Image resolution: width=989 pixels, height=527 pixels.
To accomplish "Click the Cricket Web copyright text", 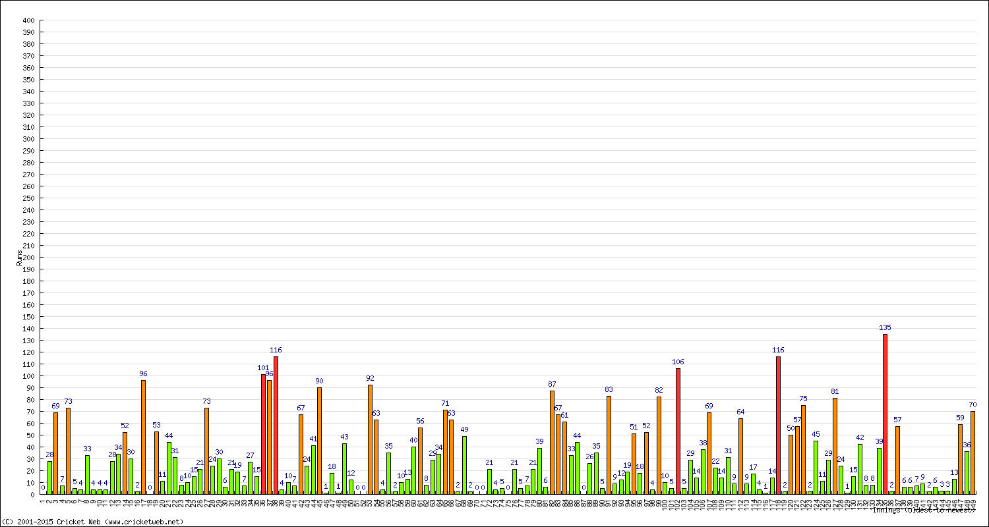I will coord(92,522).
